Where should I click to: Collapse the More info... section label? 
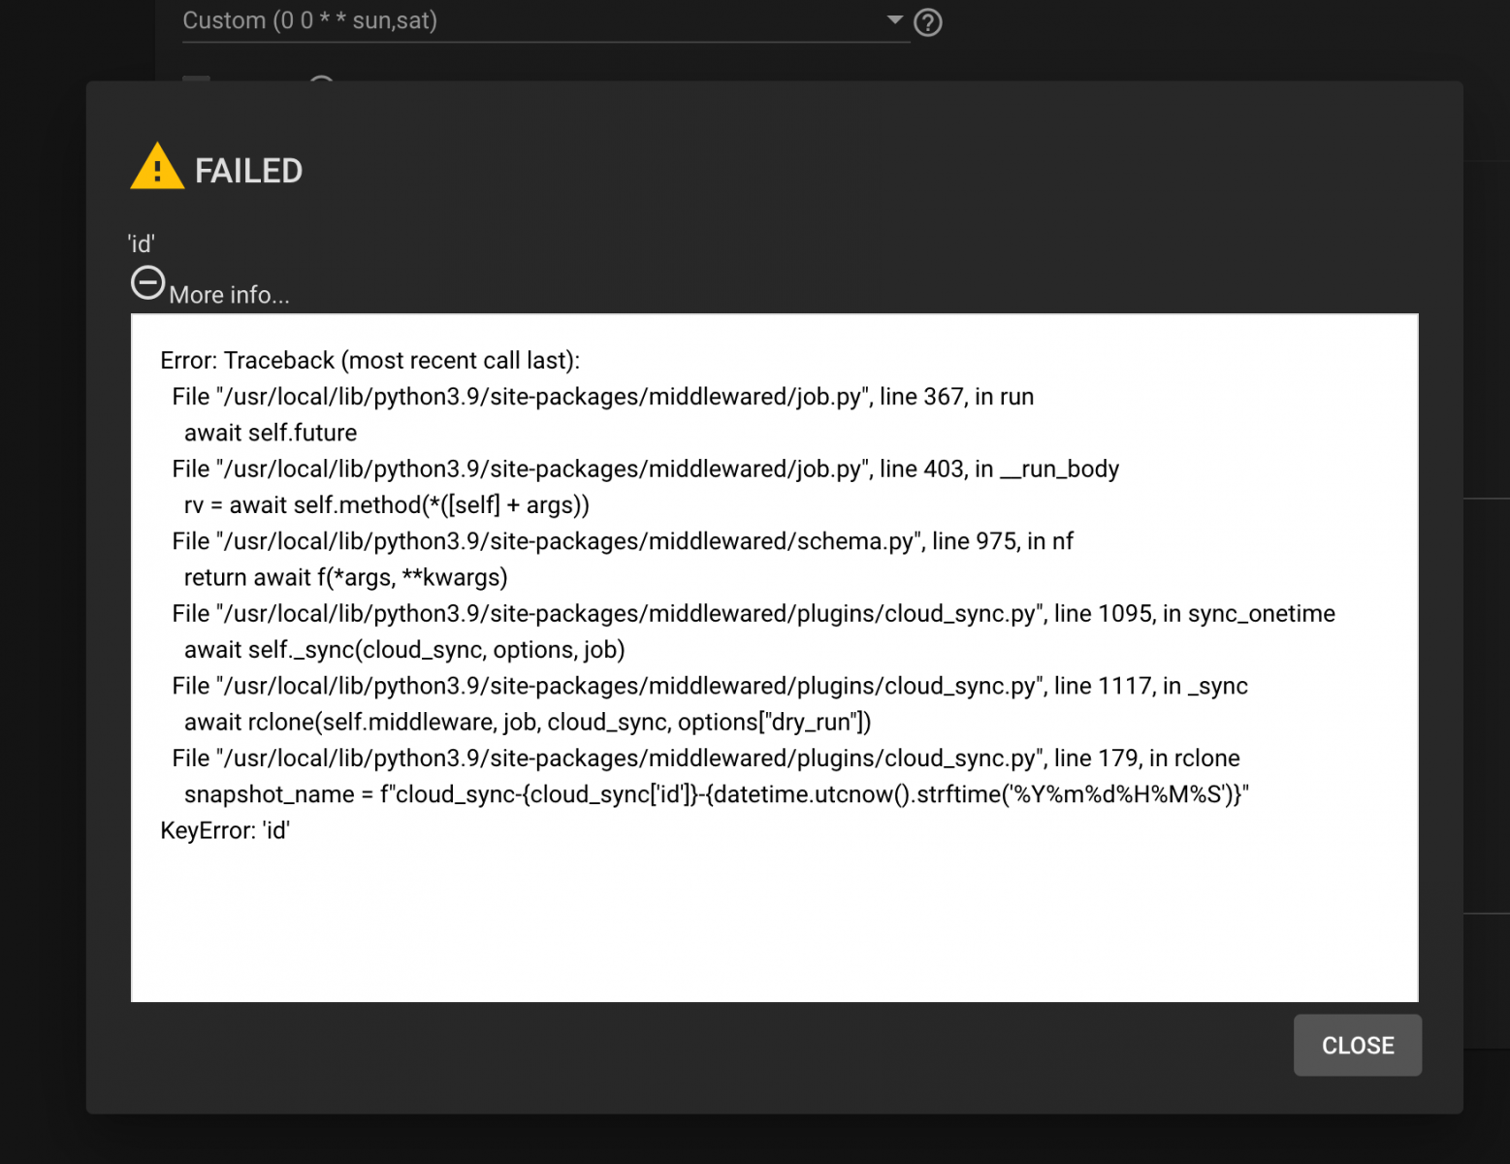229,295
